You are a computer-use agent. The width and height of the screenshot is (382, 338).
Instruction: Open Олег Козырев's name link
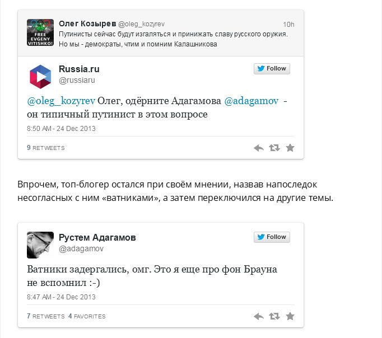pos(87,24)
